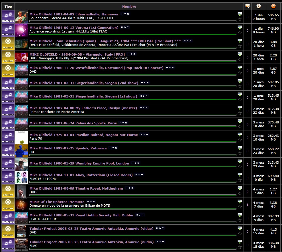This screenshot has width=282, height=252.
Task: Toggle favorite star for Siegen (1st show)
Action: click(x=240, y=100)
